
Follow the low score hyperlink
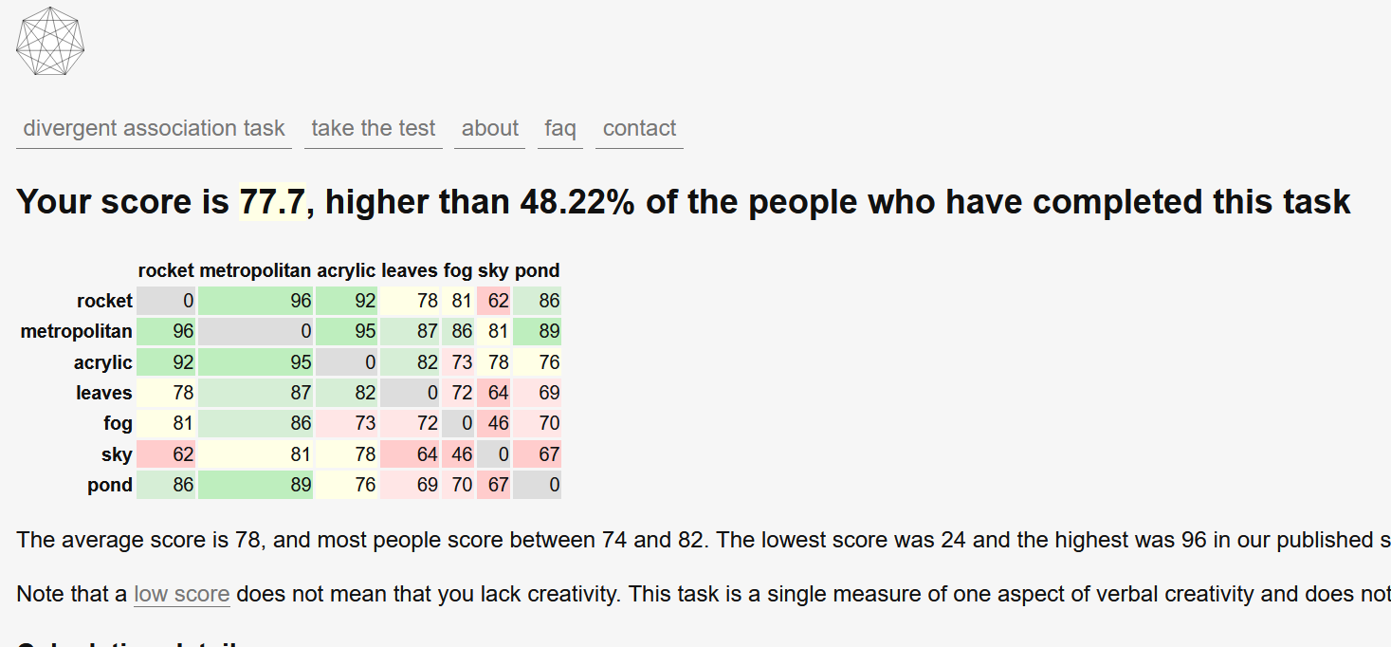[x=182, y=595]
